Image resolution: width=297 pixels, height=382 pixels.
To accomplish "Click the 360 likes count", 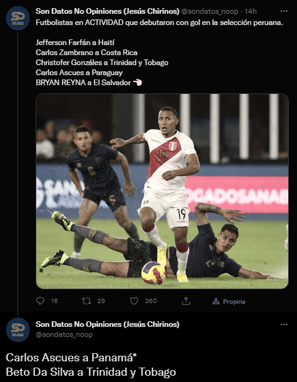I will tap(151, 301).
